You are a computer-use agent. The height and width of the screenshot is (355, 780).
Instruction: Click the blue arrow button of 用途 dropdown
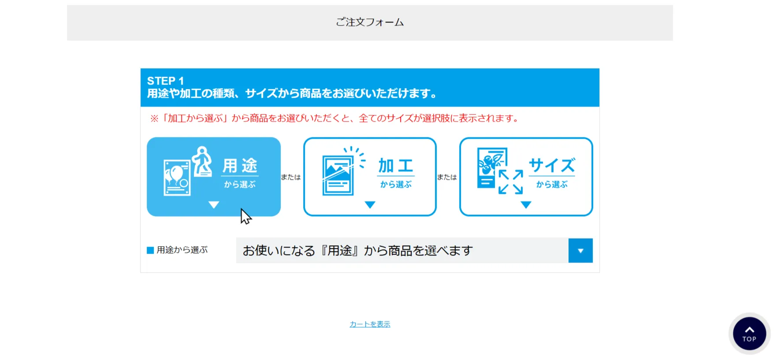point(580,251)
